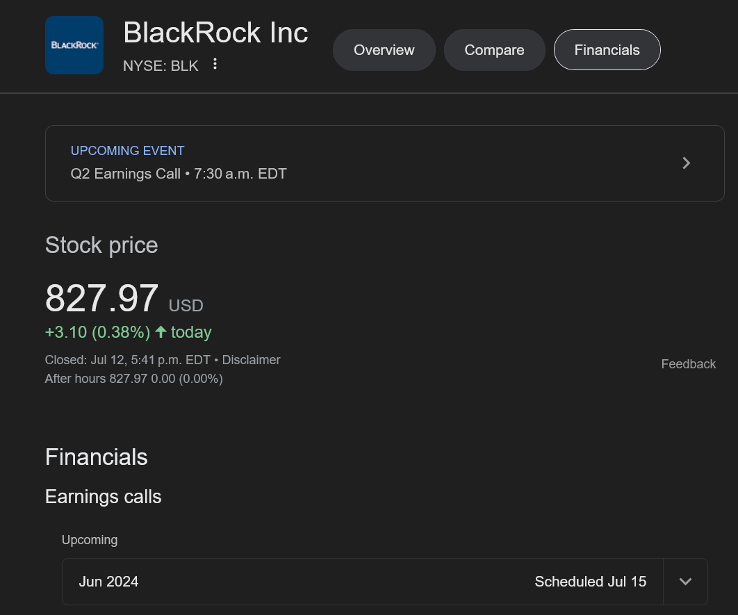Switch to the Compare tab
Screen dimensions: 738x615
(494, 50)
